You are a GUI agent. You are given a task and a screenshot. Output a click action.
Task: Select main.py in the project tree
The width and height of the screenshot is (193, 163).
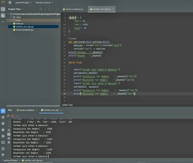coord(18,23)
